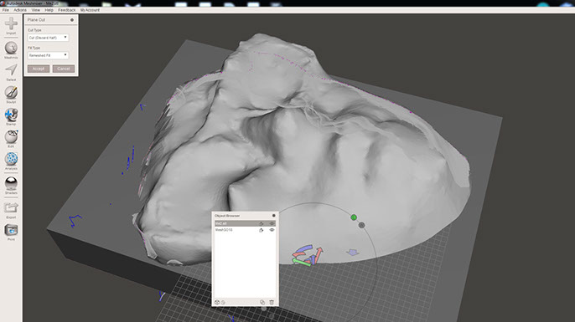Click the cube icon in Object Browser footer
The width and height of the screenshot is (575, 322).
click(x=217, y=302)
